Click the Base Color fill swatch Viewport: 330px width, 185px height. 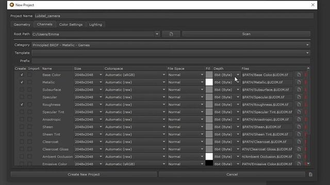point(209,75)
